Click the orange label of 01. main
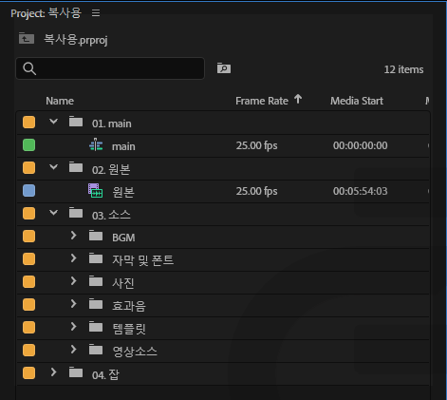The height and width of the screenshot is (400, 447). point(28,123)
